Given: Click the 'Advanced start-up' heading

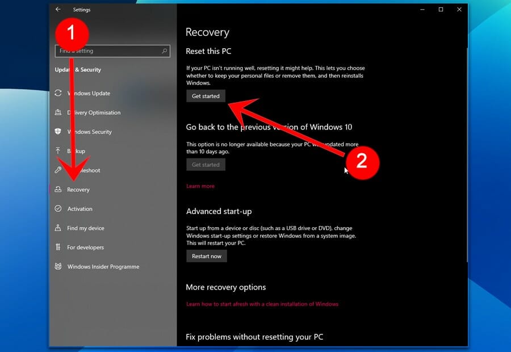Looking at the screenshot, I should (x=219, y=212).
